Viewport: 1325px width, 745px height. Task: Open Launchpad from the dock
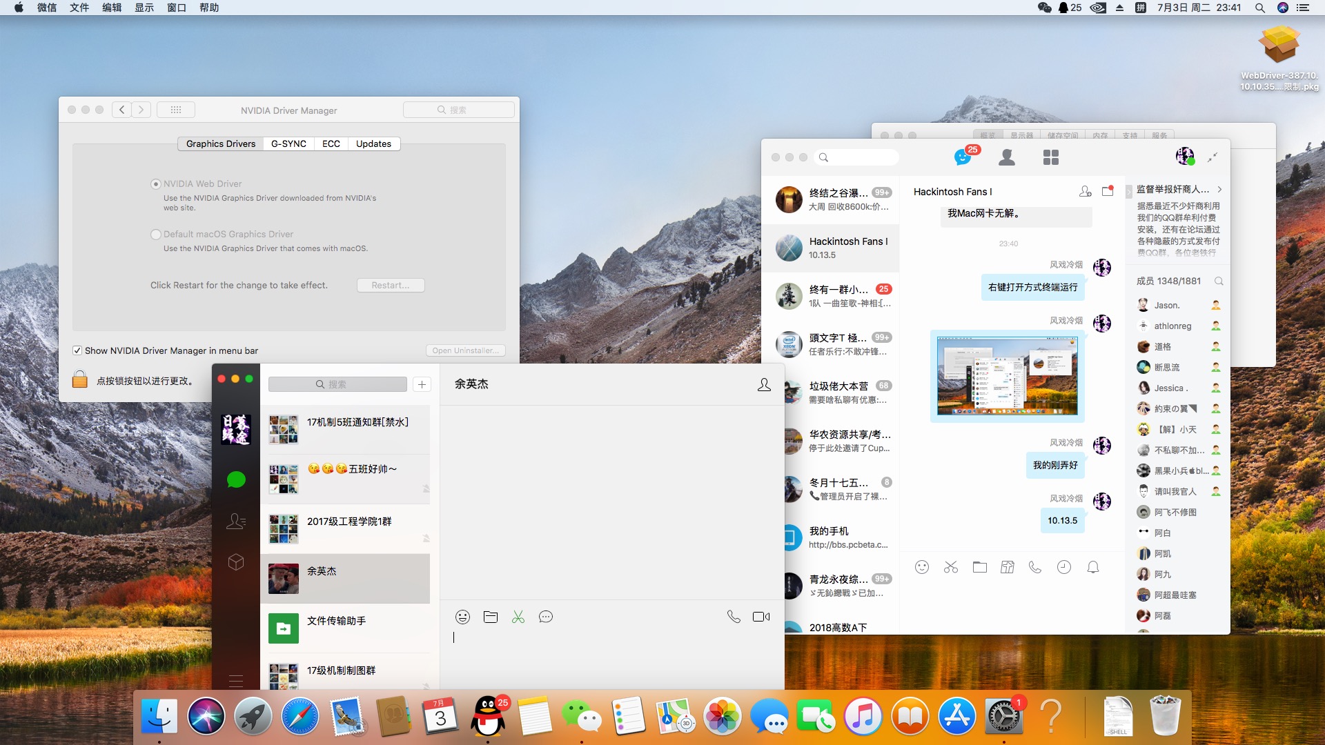tap(253, 717)
